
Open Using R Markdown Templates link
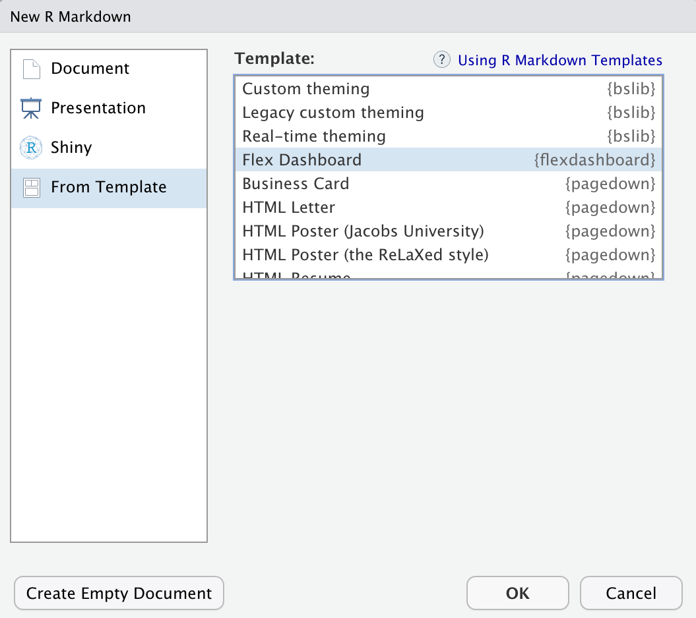[559, 61]
